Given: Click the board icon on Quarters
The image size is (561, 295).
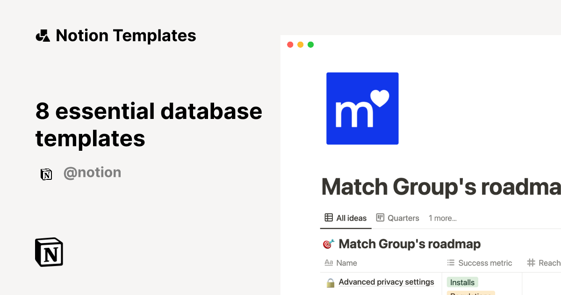Looking at the screenshot, I should coord(380,218).
